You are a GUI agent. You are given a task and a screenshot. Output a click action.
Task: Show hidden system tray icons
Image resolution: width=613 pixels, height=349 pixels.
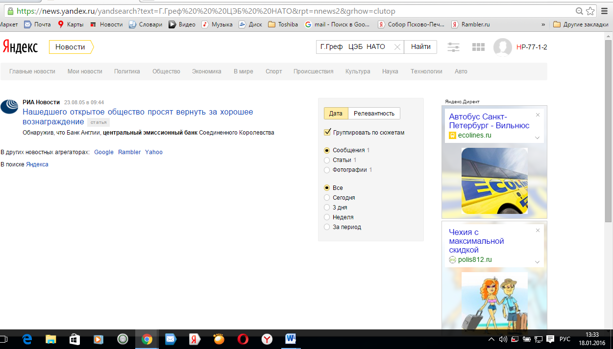click(491, 339)
